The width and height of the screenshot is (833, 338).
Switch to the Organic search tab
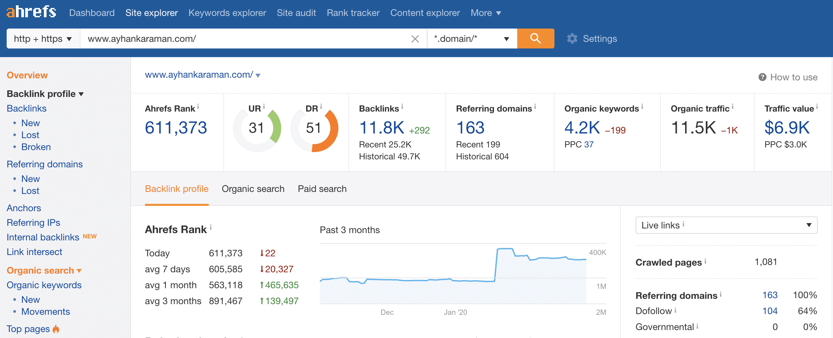pyautogui.click(x=253, y=189)
